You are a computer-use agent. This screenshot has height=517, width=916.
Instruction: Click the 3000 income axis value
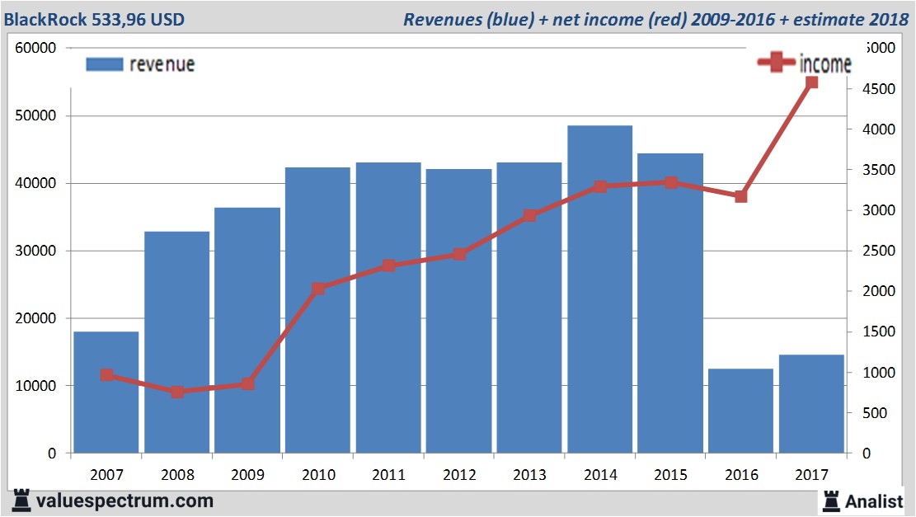(879, 210)
